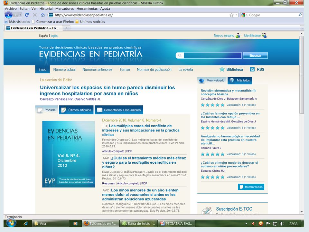
Task: Open the Marcadores menu
Action: (64, 9)
